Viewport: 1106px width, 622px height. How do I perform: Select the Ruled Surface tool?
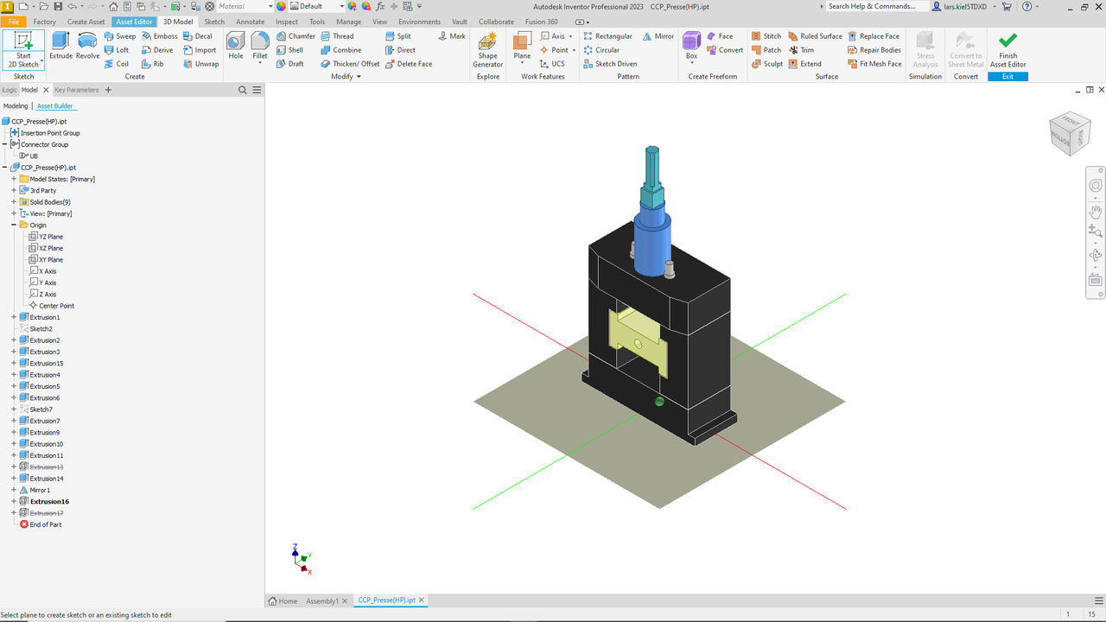815,36
